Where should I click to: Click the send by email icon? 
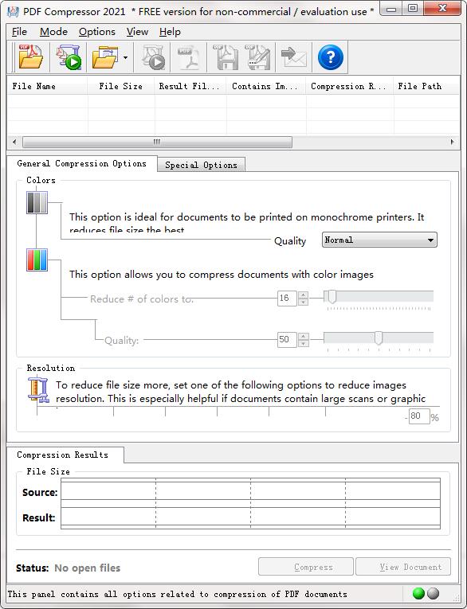tap(293, 57)
